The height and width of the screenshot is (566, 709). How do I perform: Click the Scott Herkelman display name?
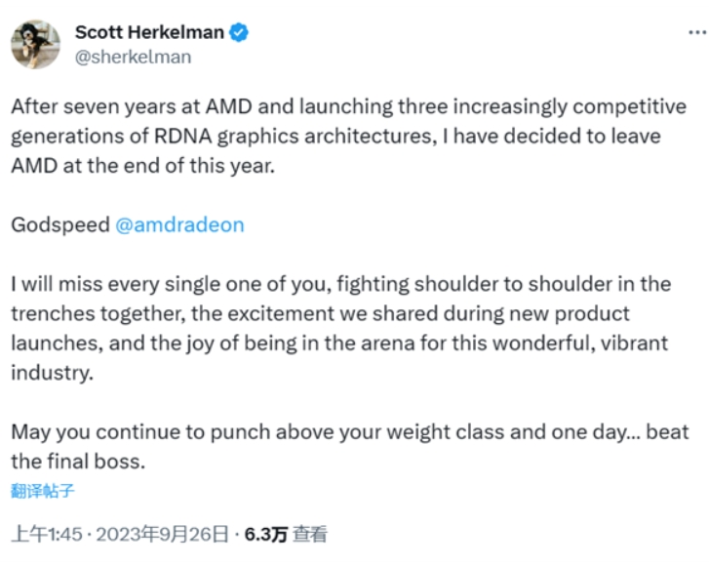(149, 32)
